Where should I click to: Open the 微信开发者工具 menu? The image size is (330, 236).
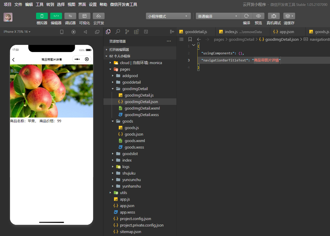click(123, 4)
